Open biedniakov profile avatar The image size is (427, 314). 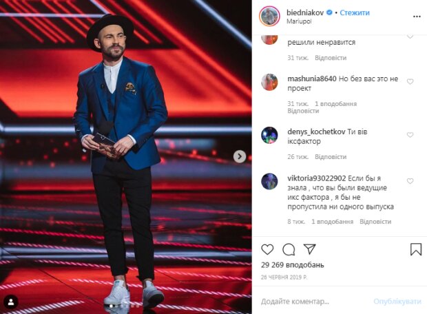269,17
